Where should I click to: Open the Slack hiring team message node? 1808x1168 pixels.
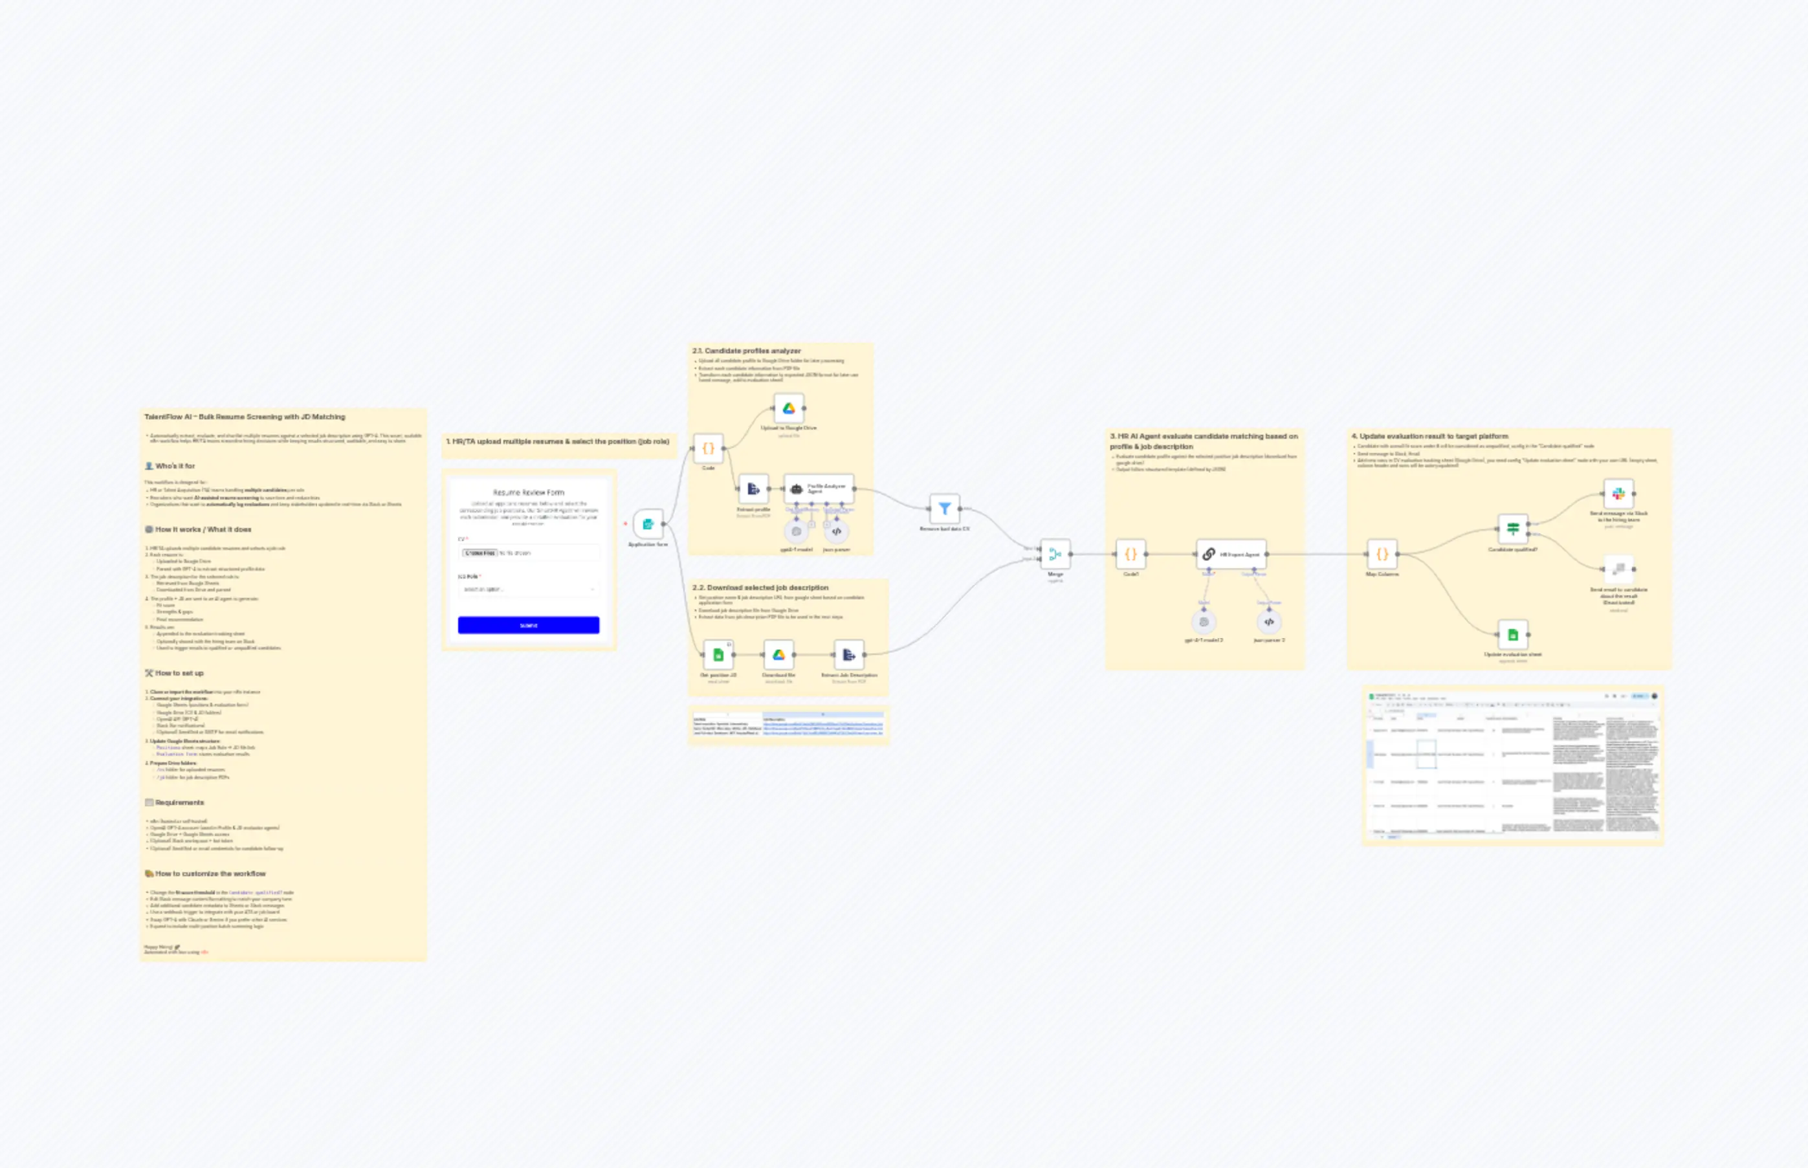(1618, 493)
